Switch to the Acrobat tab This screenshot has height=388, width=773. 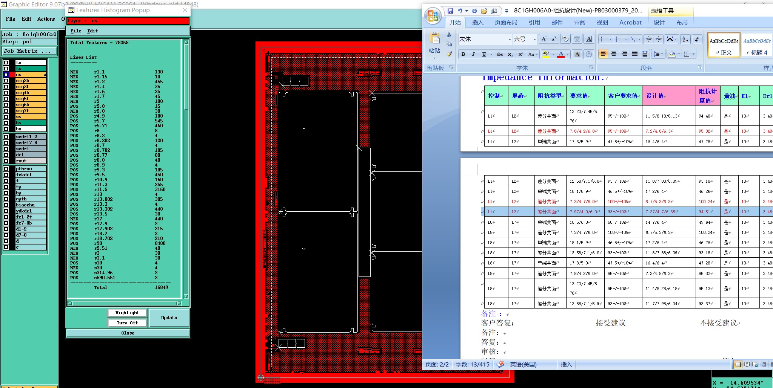coord(630,23)
